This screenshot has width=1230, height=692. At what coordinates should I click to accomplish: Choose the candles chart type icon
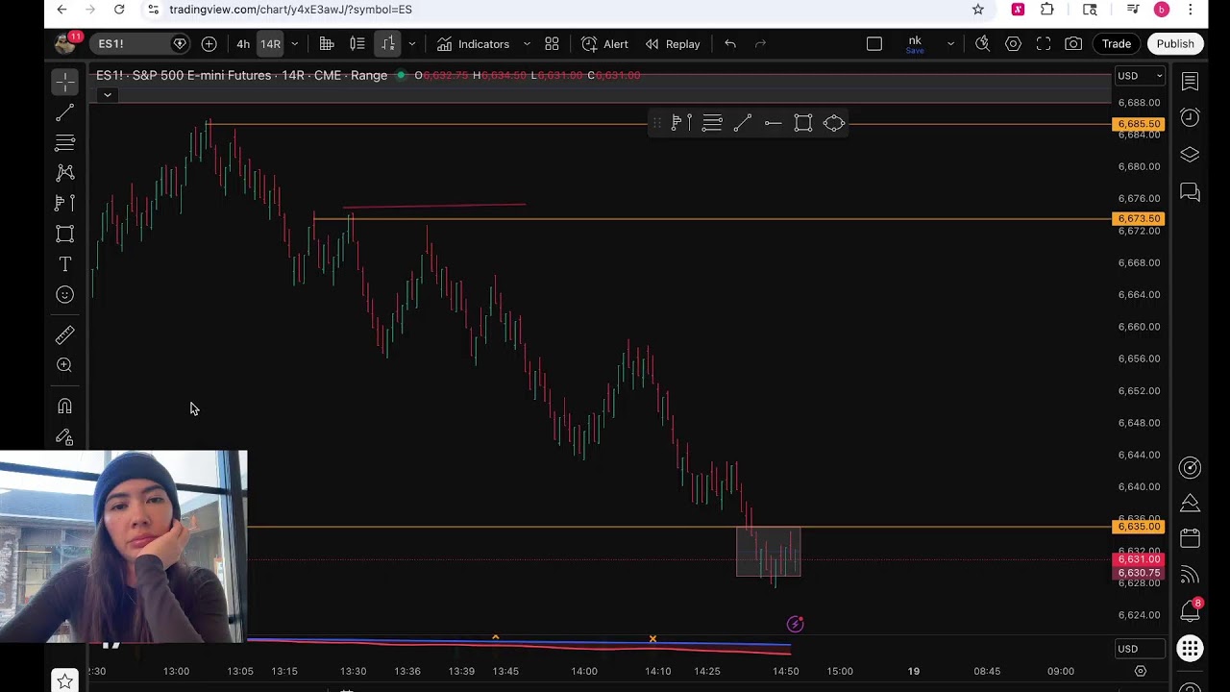click(x=357, y=44)
